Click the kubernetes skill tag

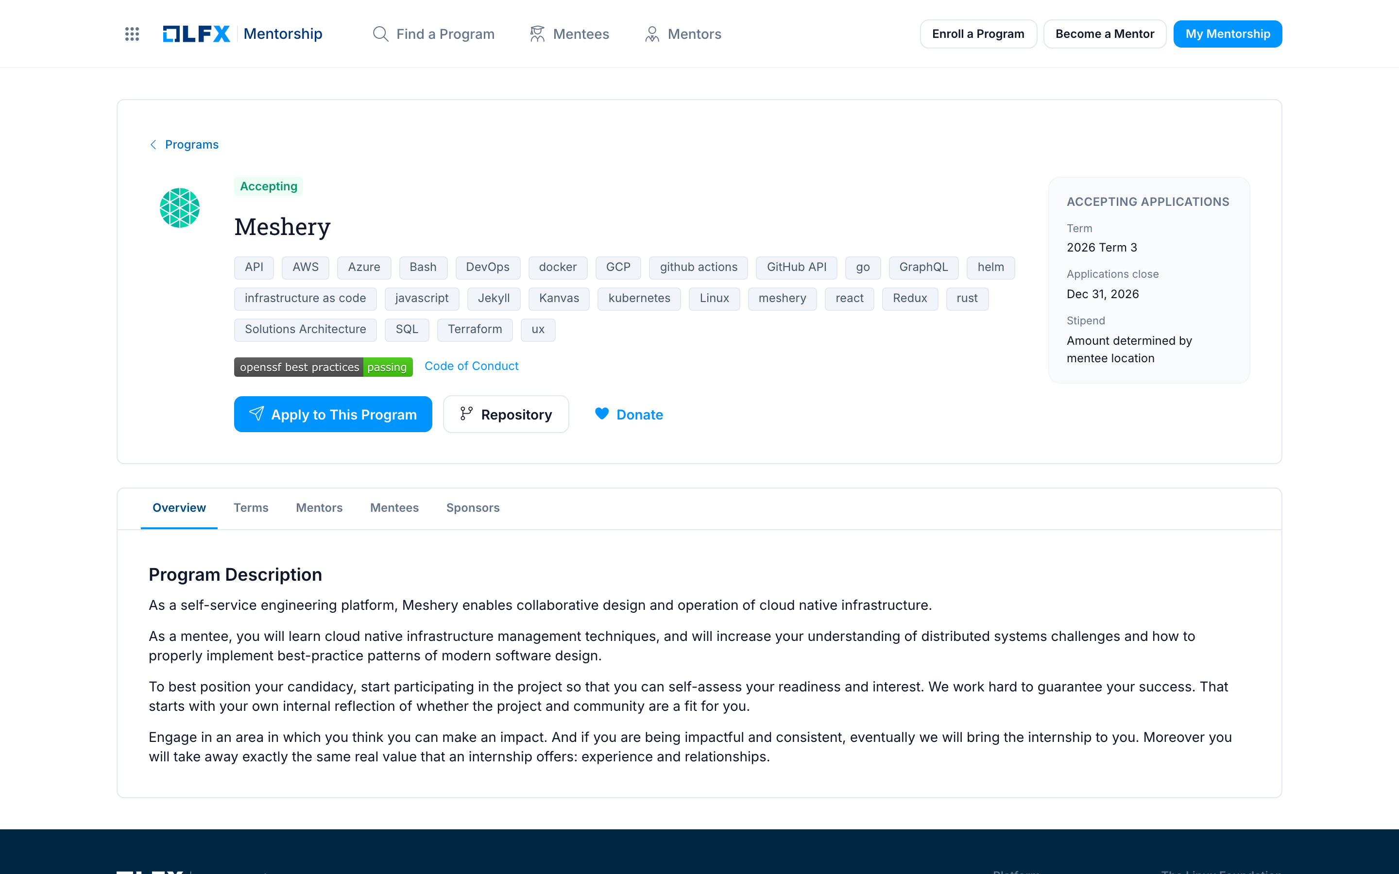[639, 299]
